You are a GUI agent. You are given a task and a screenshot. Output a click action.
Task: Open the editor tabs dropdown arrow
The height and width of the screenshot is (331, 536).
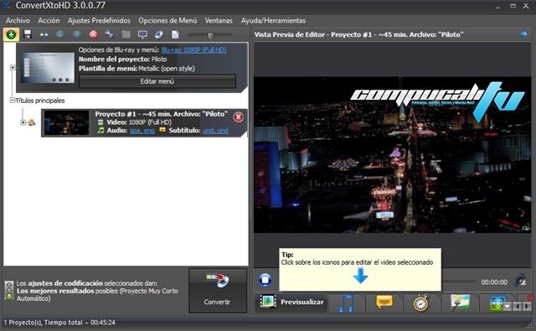tap(507, 307)
